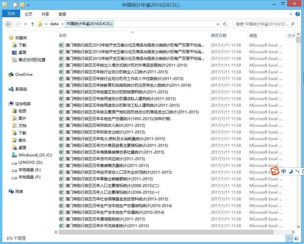Click vertical scrollbar down arrow
Screen dimensions: 304x244
tap(298, 227)
